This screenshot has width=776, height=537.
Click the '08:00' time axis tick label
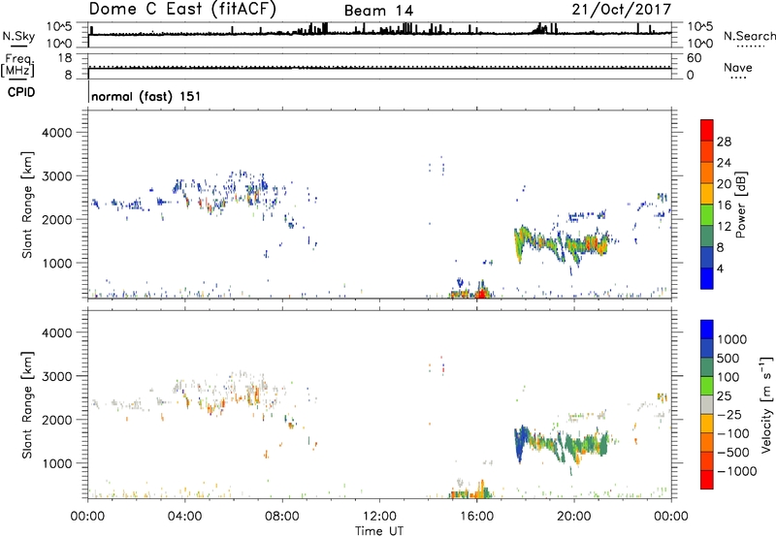pyautogui.click(x=282, y=517)
